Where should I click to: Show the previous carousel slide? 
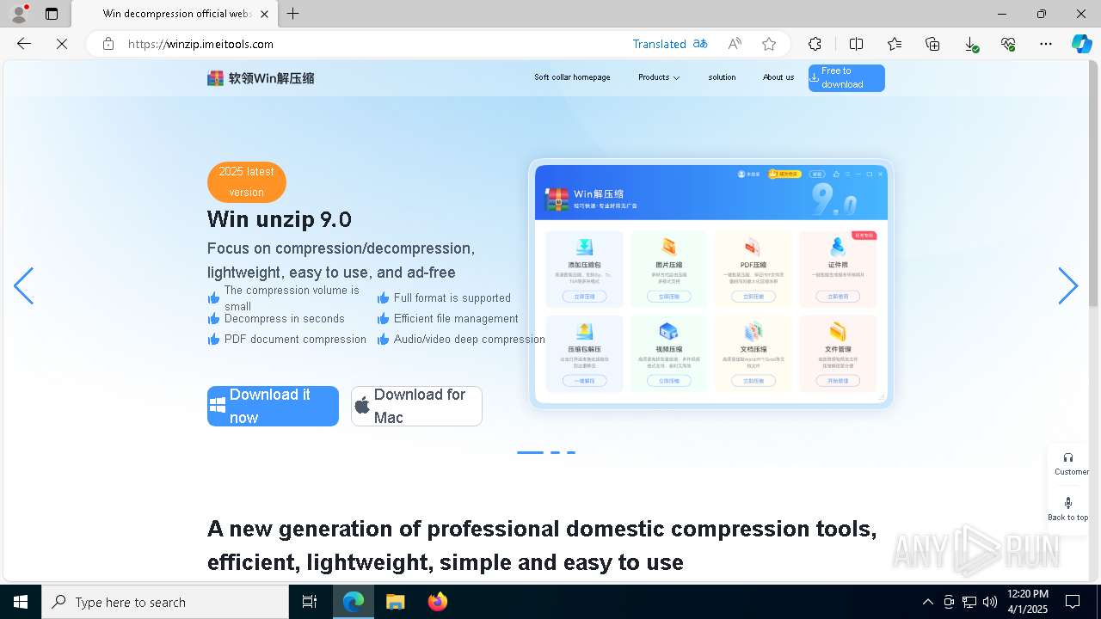point(23,286)
